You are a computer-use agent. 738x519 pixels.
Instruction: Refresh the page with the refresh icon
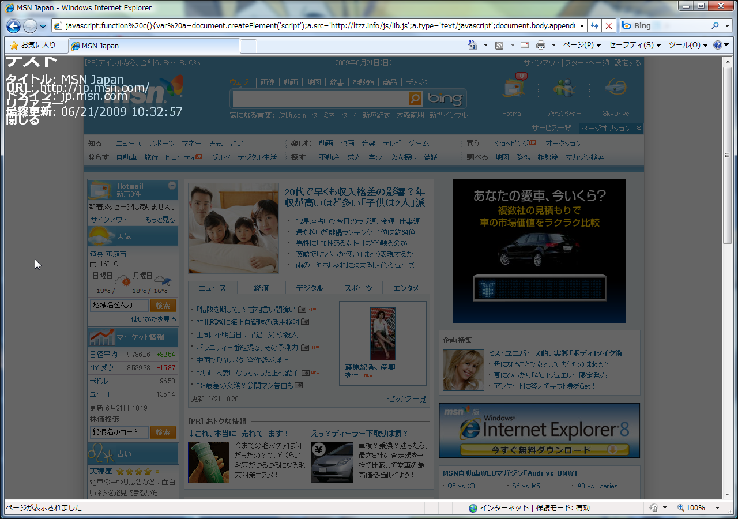coord(594,26)
